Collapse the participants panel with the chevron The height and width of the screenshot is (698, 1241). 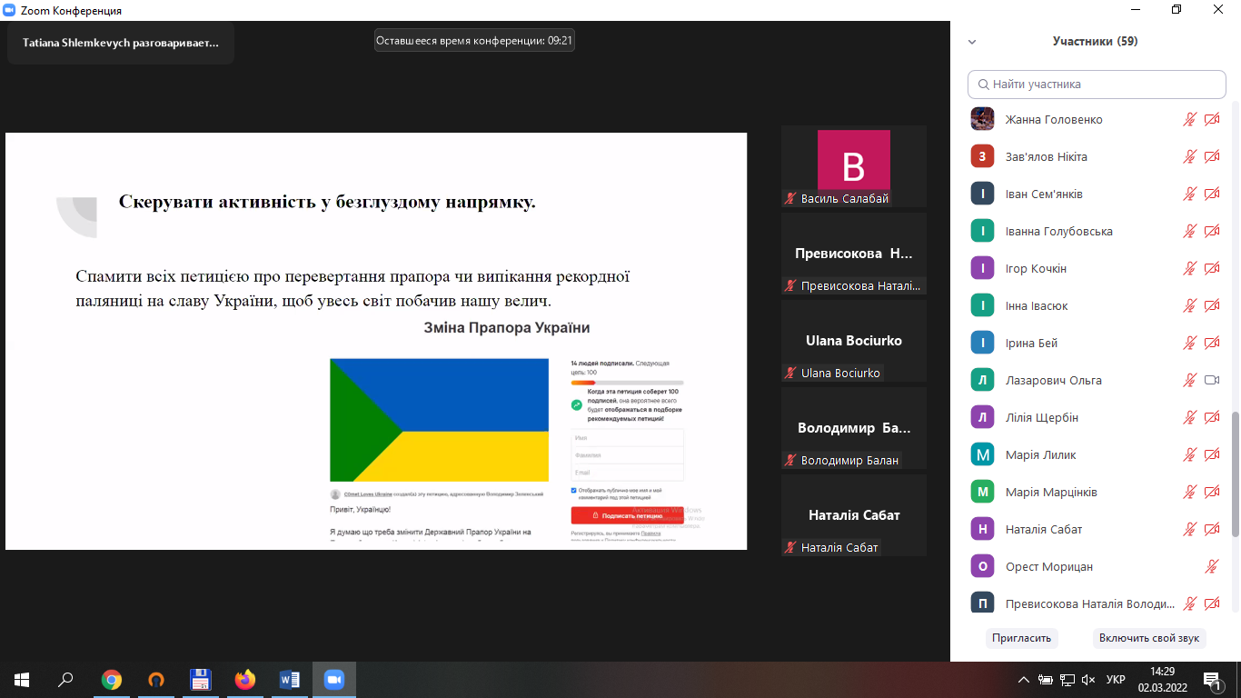(x=972, y=42)
